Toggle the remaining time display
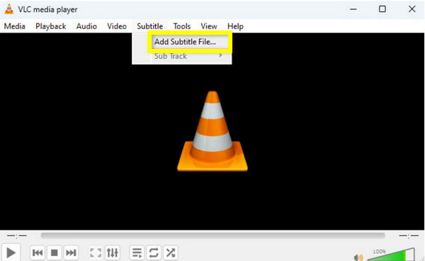The width and height of the screenshot is (425, 261). pos(409,235)
